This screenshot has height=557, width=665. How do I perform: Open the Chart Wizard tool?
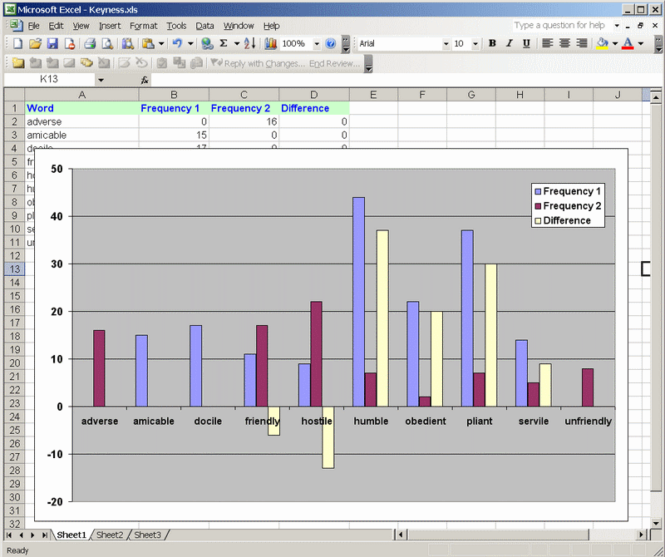click(271, 43)
